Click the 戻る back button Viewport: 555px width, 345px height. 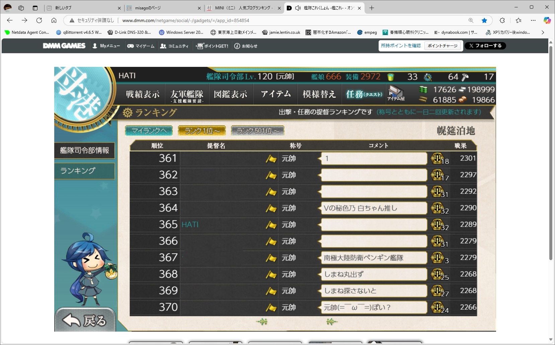(x=85, y=320)
